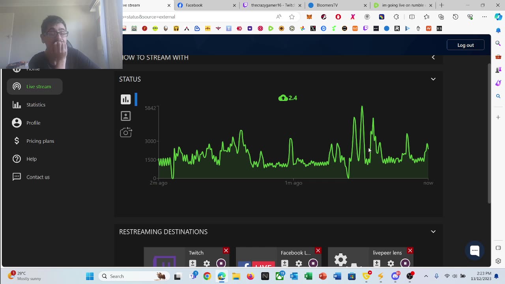Open a new browser tab
The image size is (505, 284).
point(441,5)
